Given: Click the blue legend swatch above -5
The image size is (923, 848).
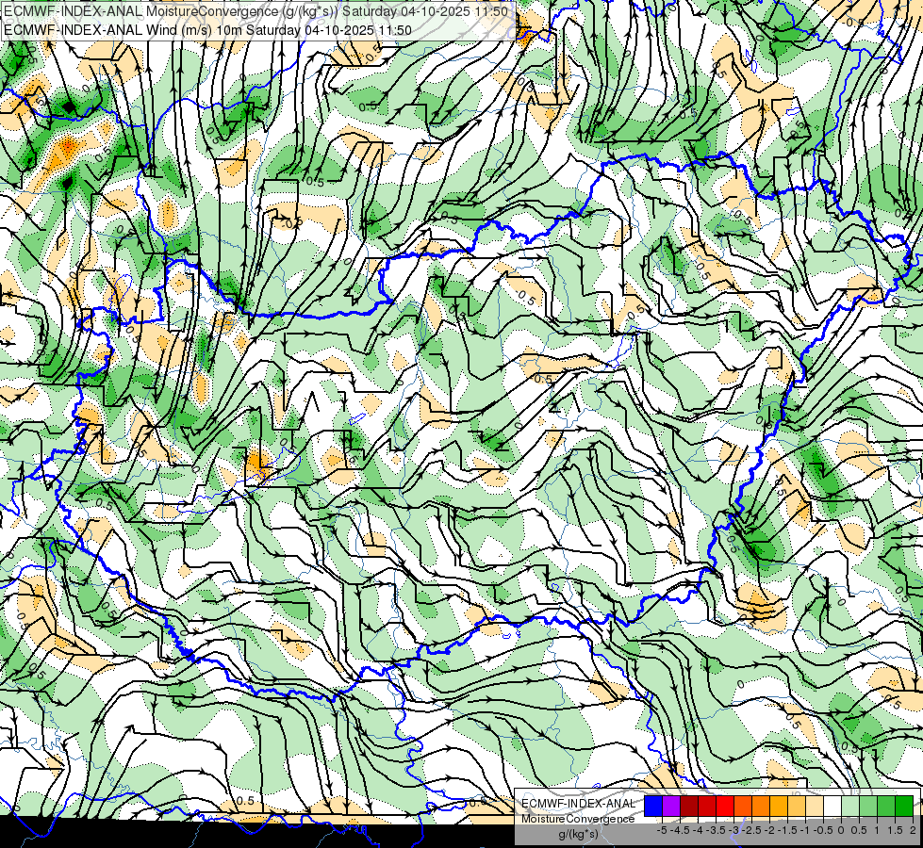Looking at the screenshot, I should tap(653, 807).
